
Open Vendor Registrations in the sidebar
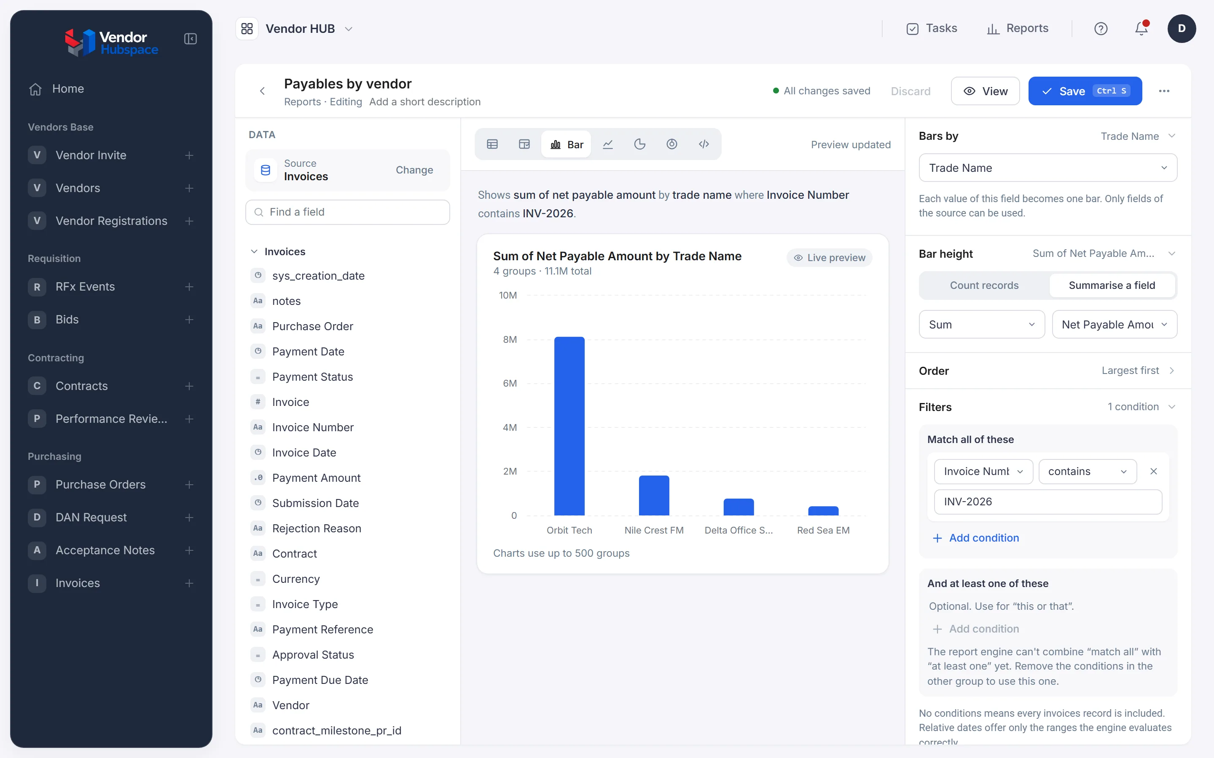[111, 221]
